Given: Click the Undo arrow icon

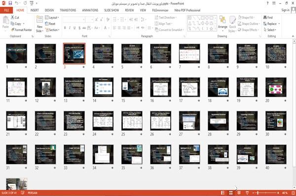Looking at the screenshot, I should pyautogui.click(x=17, y=3).
